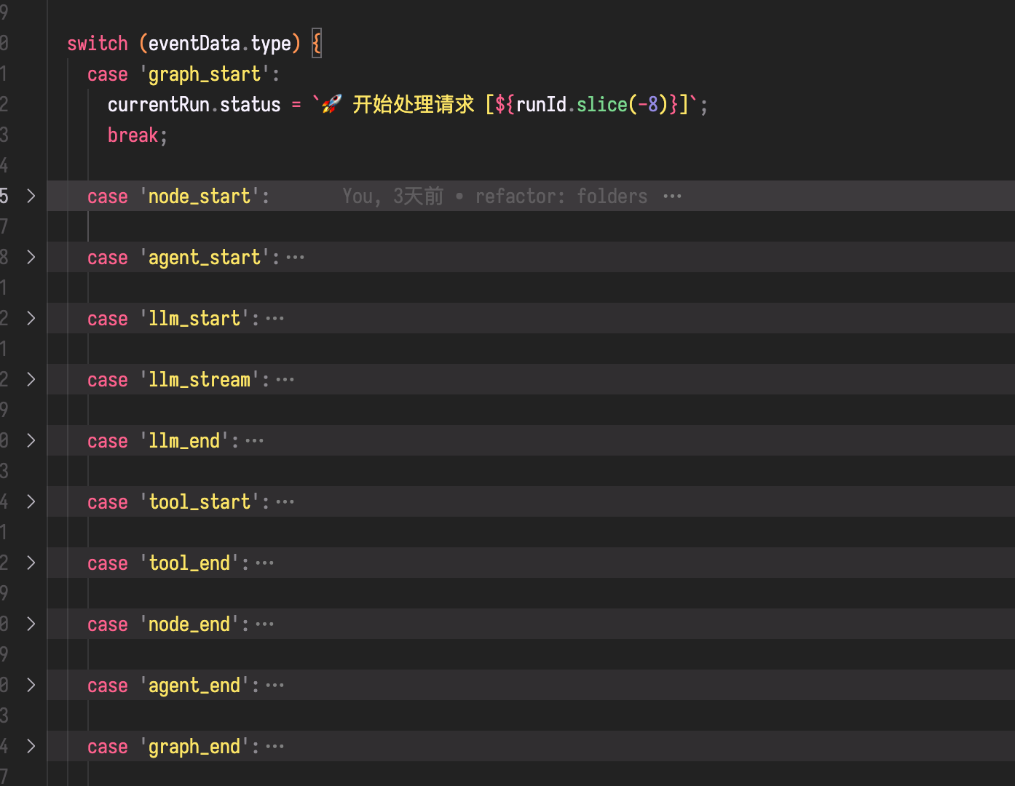Viewport: 1015px width, 786px height.
Task: Open the 'You, 3天前 • refactor: folders' blame annotation
Action: click(x=495, y=196)
